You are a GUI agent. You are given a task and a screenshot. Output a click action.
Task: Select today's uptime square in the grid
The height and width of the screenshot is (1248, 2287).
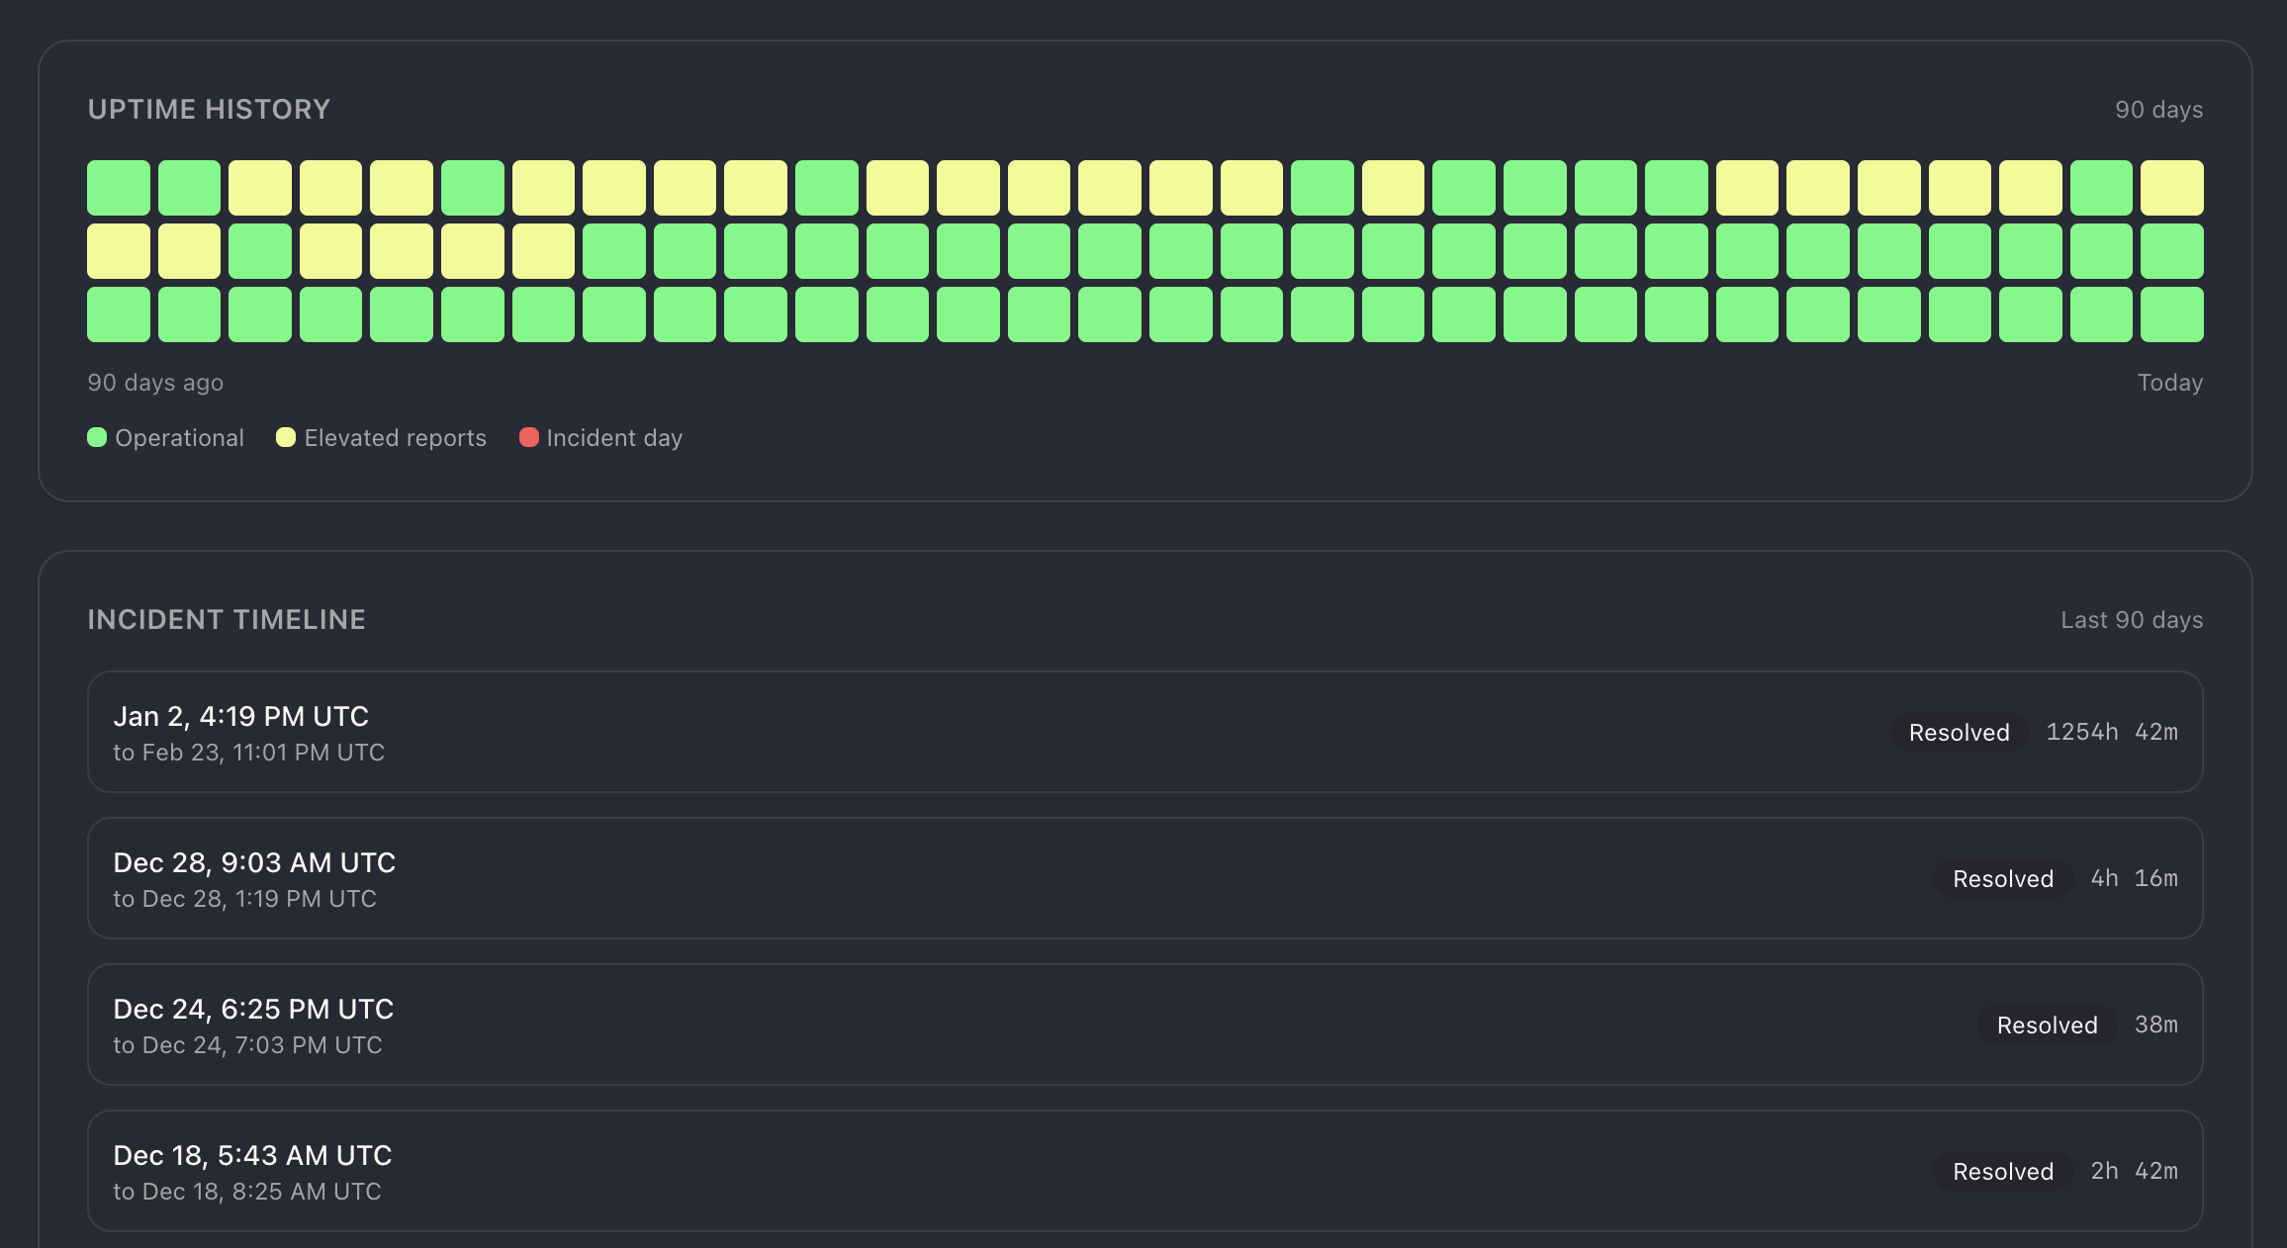2172,313
